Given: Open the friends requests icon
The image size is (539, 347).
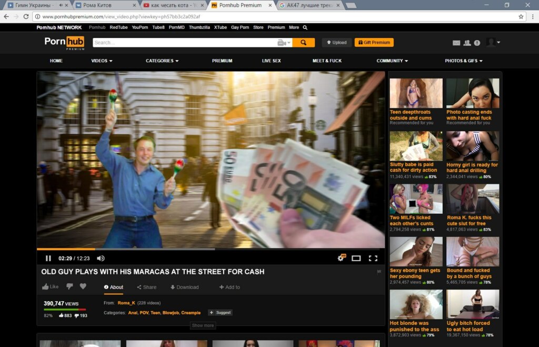Looking at the screenshot, I should 467,43.
